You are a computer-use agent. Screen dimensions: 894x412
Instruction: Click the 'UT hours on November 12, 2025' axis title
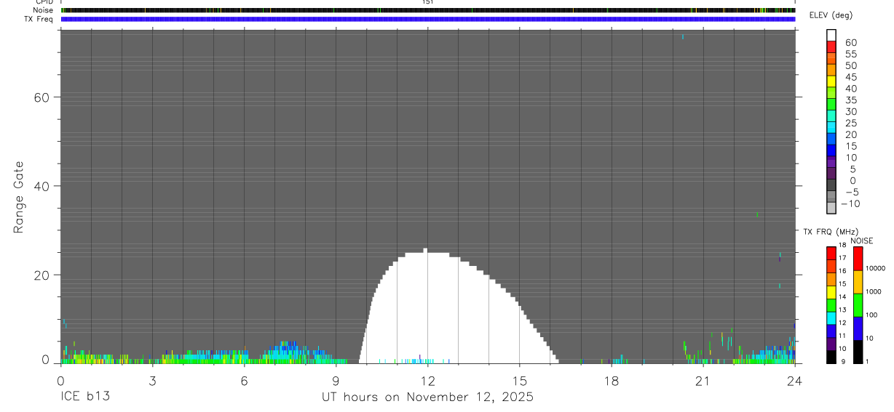click(x=428, y=397)
